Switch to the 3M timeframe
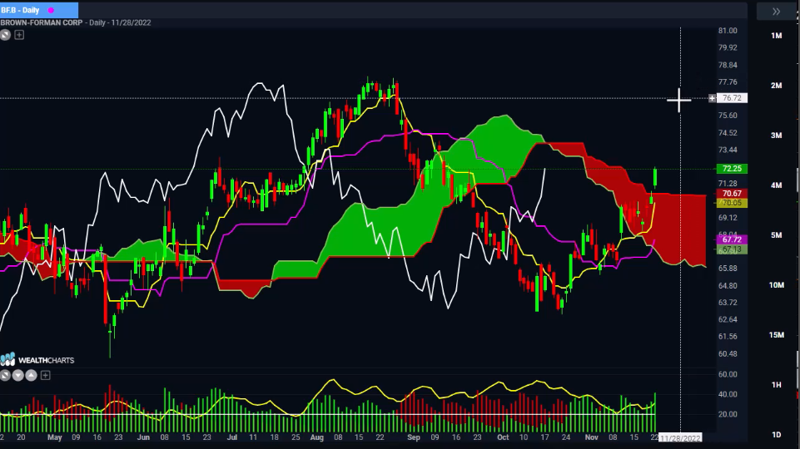Viewport: 800px width, 449px height. point(776,136)
